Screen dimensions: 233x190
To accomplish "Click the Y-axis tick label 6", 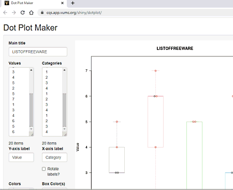I will pyautogui.click(x=86, y=96).
